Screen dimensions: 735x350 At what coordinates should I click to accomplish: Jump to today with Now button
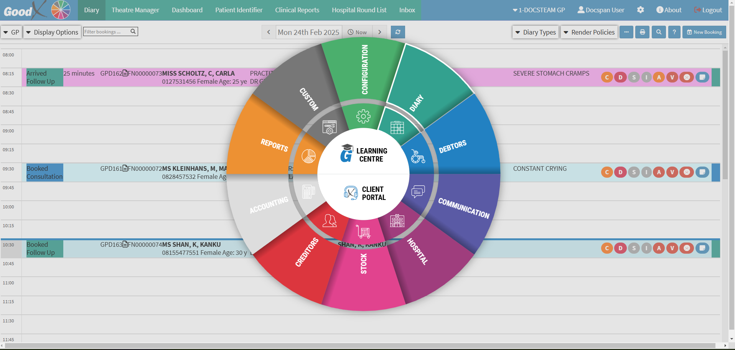(357, 32)
